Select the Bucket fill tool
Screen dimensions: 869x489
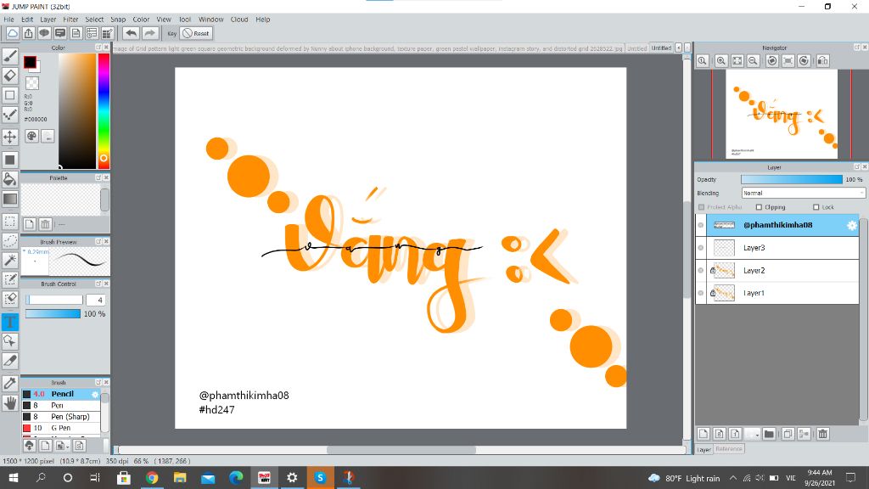[10, 179]
